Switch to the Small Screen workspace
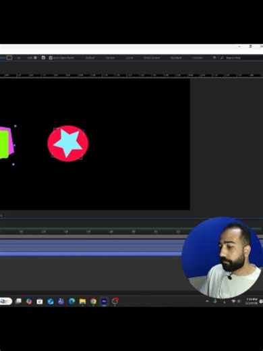Image resolution: width=263 pixels, height=351 pixels. (152, 58)
